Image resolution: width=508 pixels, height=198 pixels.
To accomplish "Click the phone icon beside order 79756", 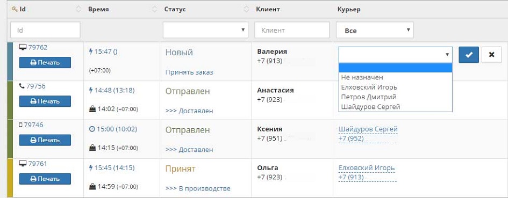I will 22,86.
